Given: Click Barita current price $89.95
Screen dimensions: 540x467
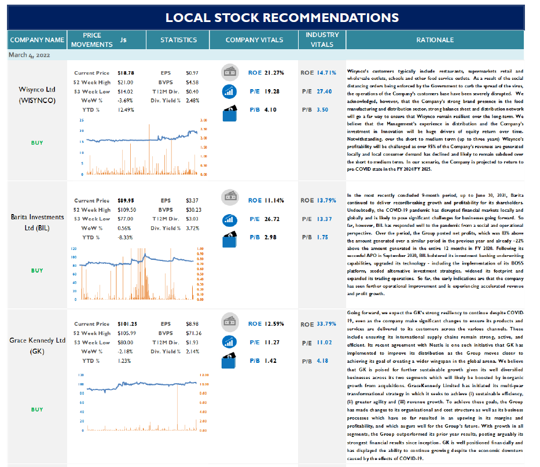Looking at the screenshot, I should [x=126, y=200].
